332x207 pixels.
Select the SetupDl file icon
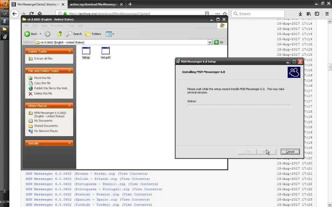click(x=106, y=53)
